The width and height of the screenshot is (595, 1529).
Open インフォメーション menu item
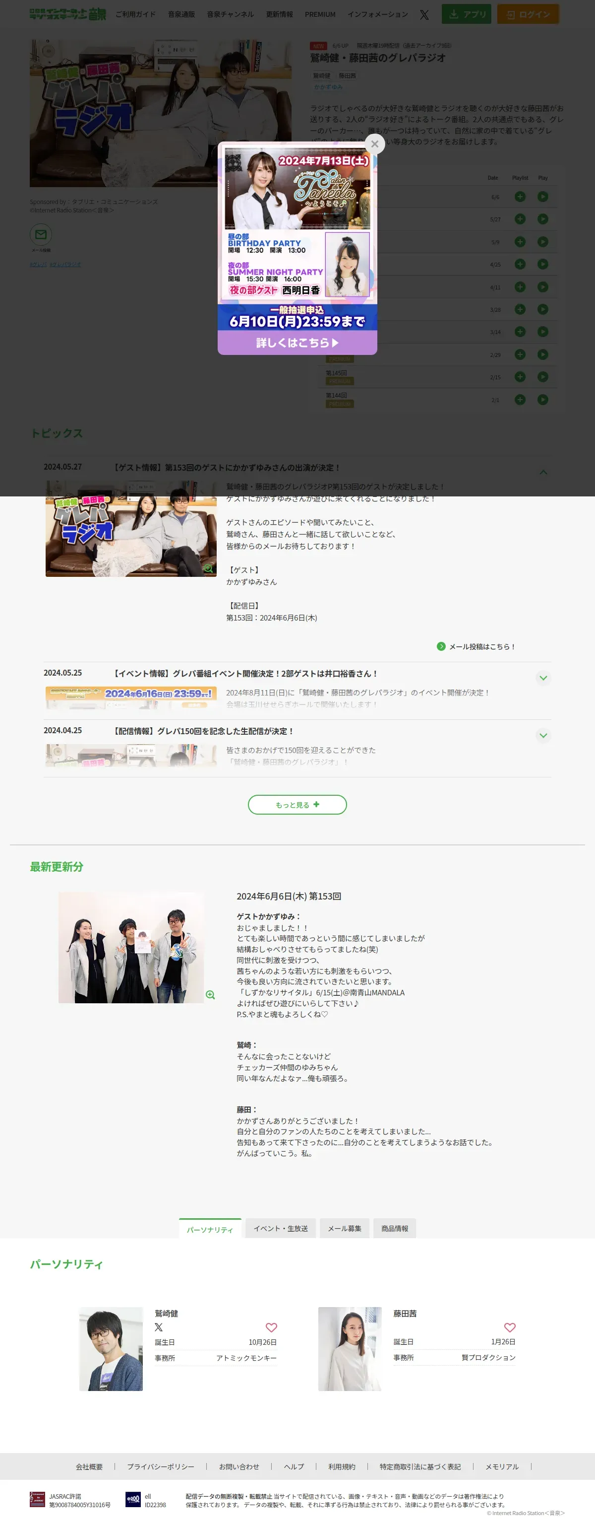(x=377, y=14)
